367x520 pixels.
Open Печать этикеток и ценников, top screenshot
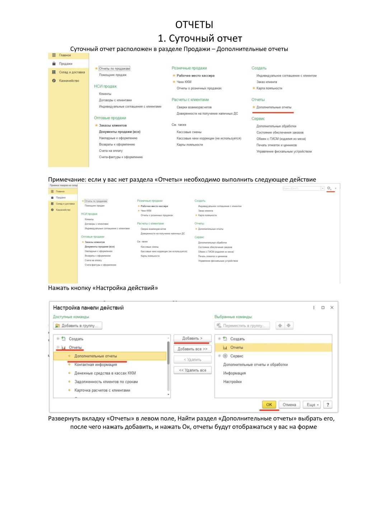click(x=277, y=145)
